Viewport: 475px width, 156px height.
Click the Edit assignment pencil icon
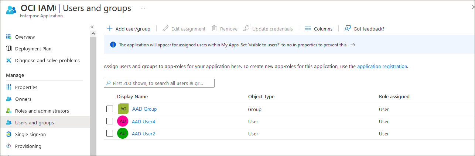(165, 29)
